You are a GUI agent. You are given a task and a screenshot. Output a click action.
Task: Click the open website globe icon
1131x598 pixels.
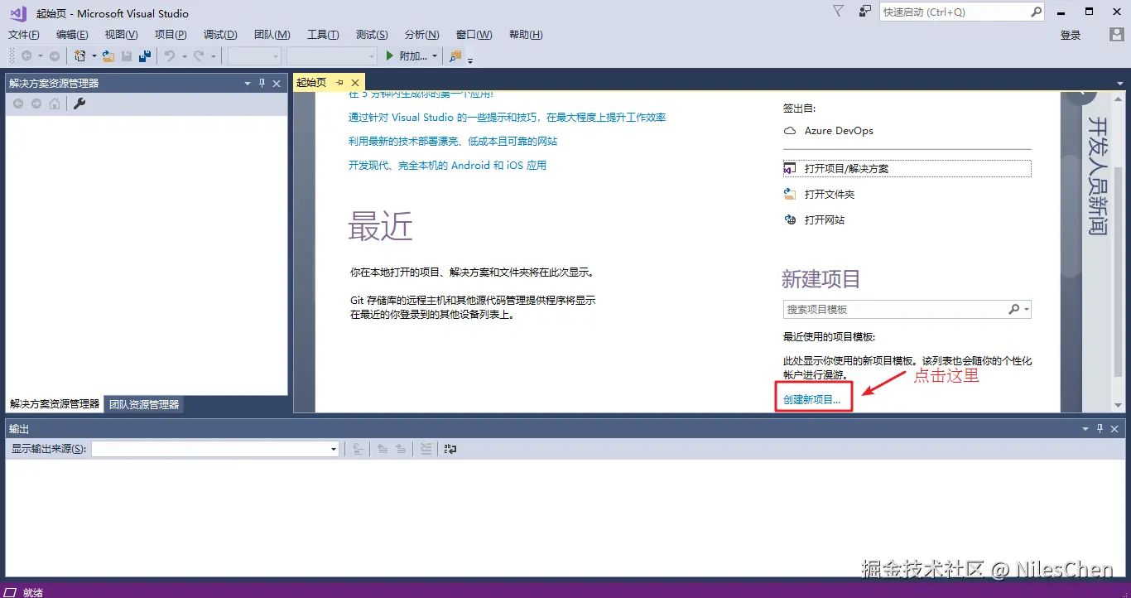pyautogui.click(x=790, y=219)
